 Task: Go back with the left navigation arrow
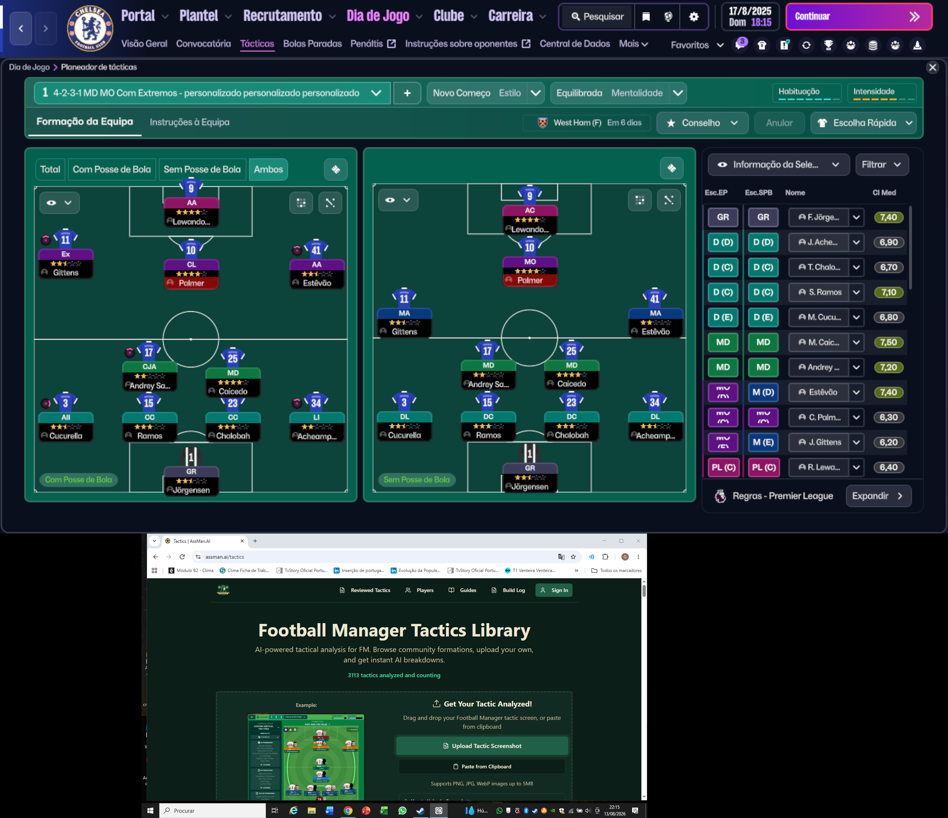[21, 29]
